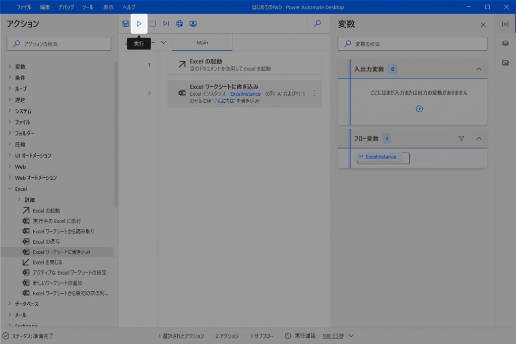The width and height of the screenshot is (516, 344).
Task: Click the actions panel vertical scrollbar
Action: click(x=116, y=134)
